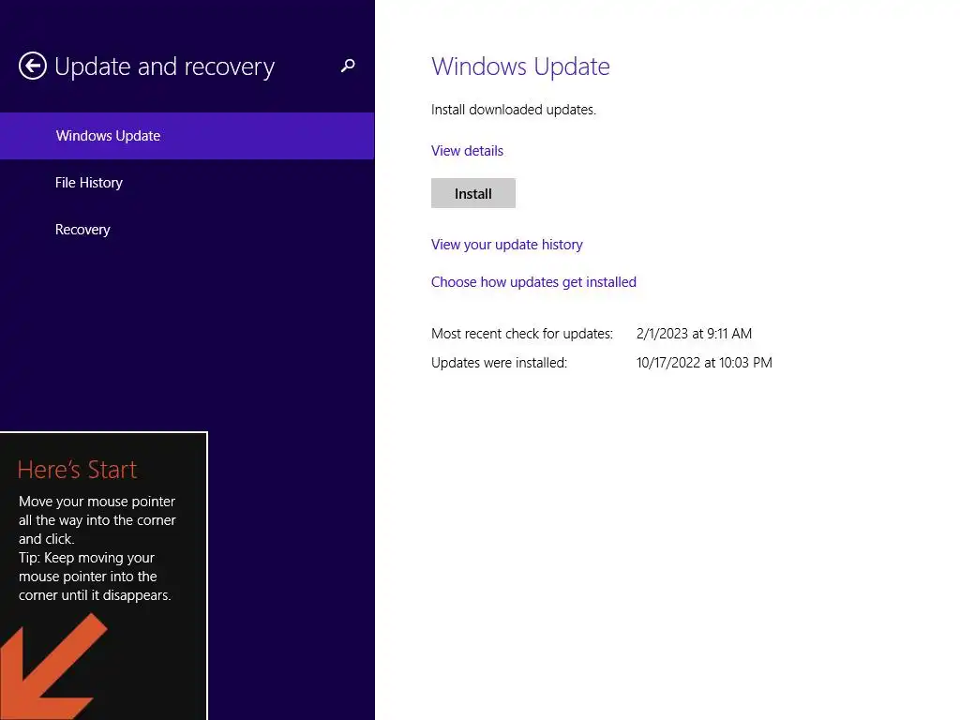The height and width of the screenshot is (720, 960).
Task: Click the '10/17/2022 at 10:03 PM' value
Action: (x=704, y=363)
